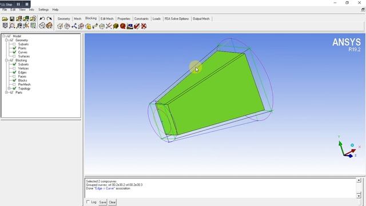Switch to the Properties tab
The image size is (366, 206).
tap(124, 19)
